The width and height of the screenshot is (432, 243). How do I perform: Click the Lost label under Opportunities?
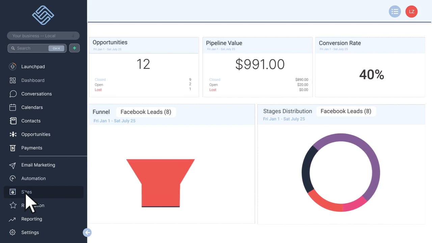click(98, 90)
